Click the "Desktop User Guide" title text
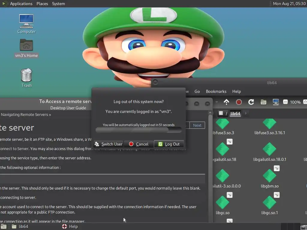 tap(68, 108)
